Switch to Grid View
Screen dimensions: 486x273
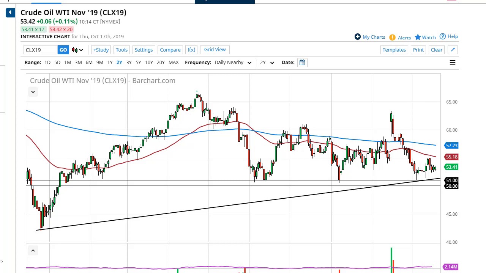[215, 50]
